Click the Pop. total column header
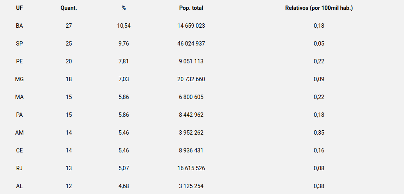Image resolution: width=404 pixels, height=194 pixels. pyautogui.click(x=191, y=8)
